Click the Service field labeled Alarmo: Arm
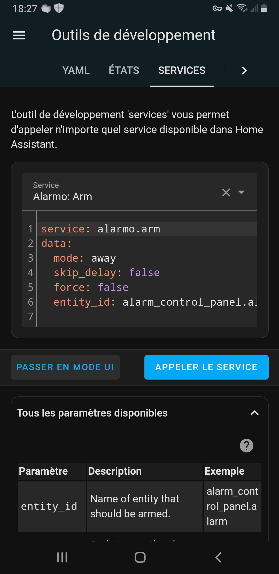This screenshot has height=574, width=279. 139,192
